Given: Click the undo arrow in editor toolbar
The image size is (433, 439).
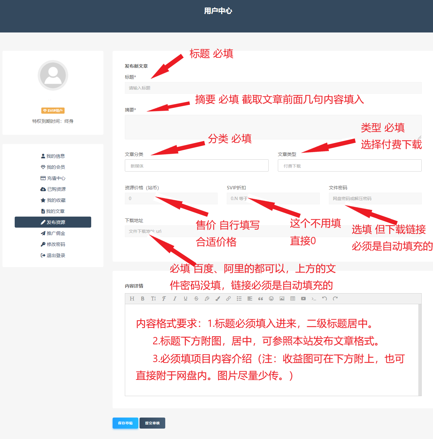Looking at the screenshot, I should [324, 299].
